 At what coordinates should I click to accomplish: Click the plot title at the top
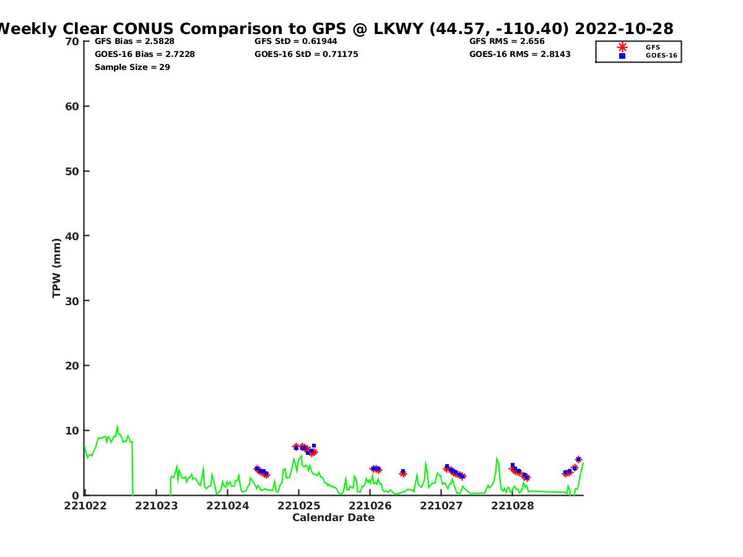click(335, 28)
